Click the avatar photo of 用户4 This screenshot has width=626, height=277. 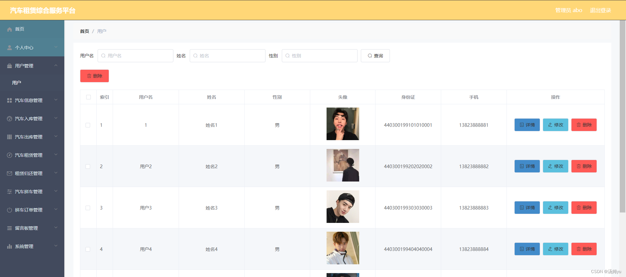pyautogui.click(x=343, y=248)
